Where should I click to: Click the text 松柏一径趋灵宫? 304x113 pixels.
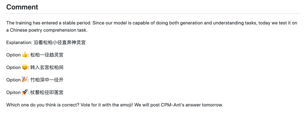coord(47,55)
